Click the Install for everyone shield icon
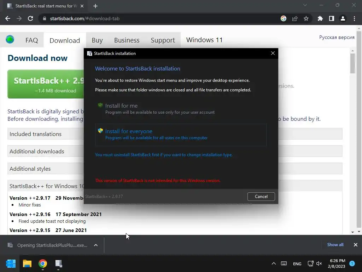362x272 pixels. click(x=100, y=131)
